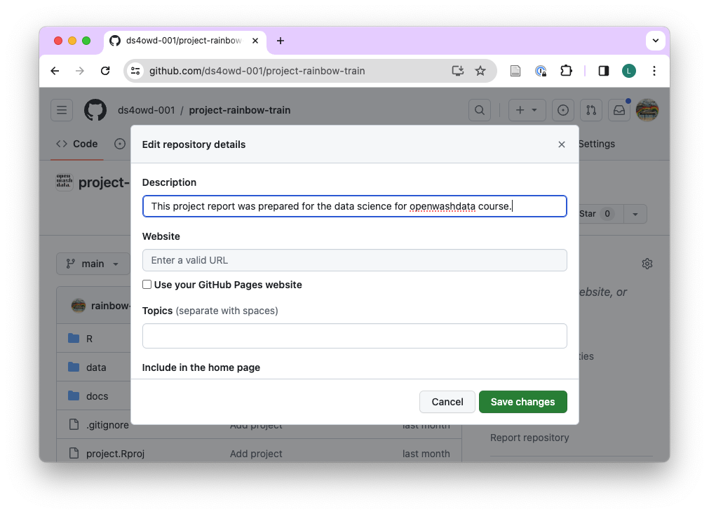Switch to the Code tab
The width and height of the screenshot is (709, 514).
point(77,144)
